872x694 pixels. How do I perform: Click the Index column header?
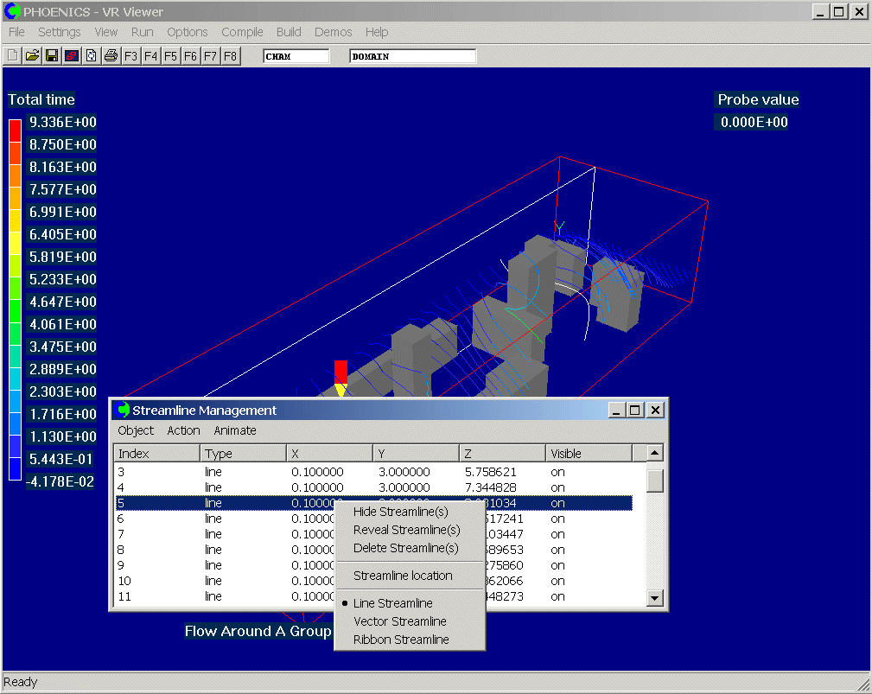pos(156,454)
